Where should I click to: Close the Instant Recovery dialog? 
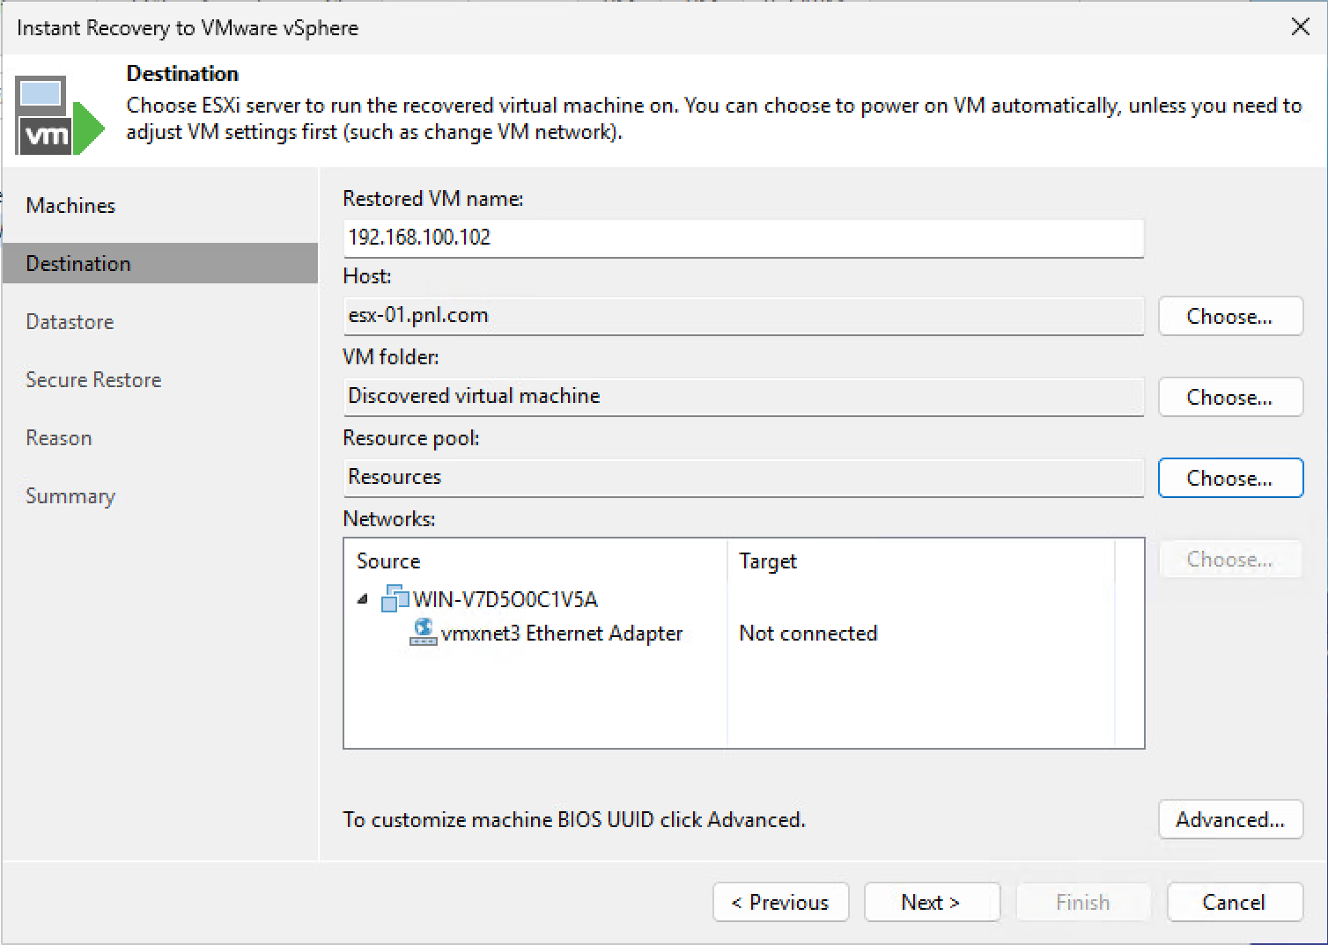1300,27
